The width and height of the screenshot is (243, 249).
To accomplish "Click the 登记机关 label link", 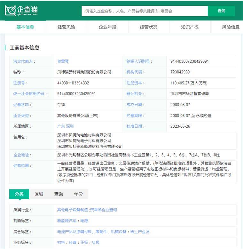I will (x=134, y=94).
